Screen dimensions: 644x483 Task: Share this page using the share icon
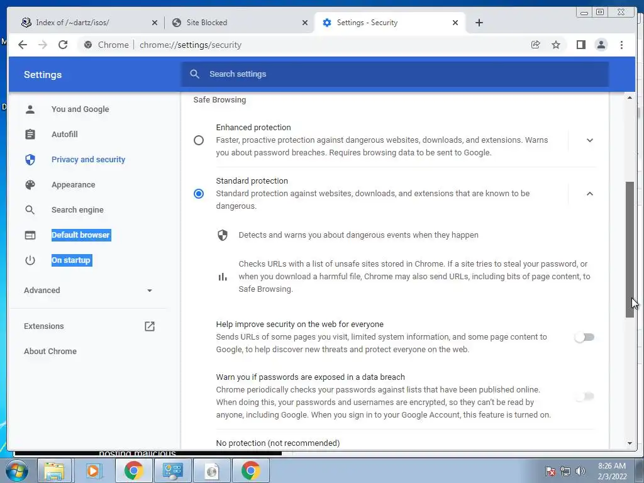click(x=536, y=45)
